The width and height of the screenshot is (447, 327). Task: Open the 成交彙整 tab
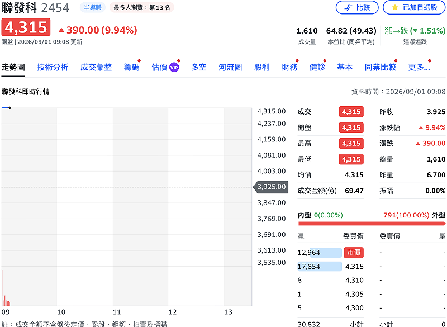point(96,67)
